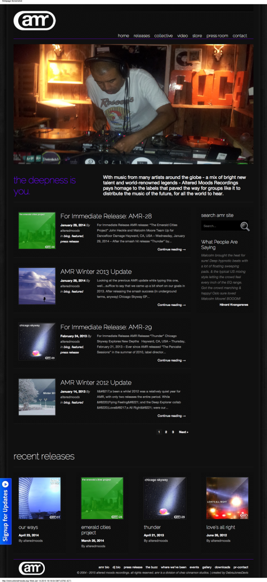This screenshot has width=267, height=582.
Task: Open the 'love's all right' release cover
Action: click(227, 498)
